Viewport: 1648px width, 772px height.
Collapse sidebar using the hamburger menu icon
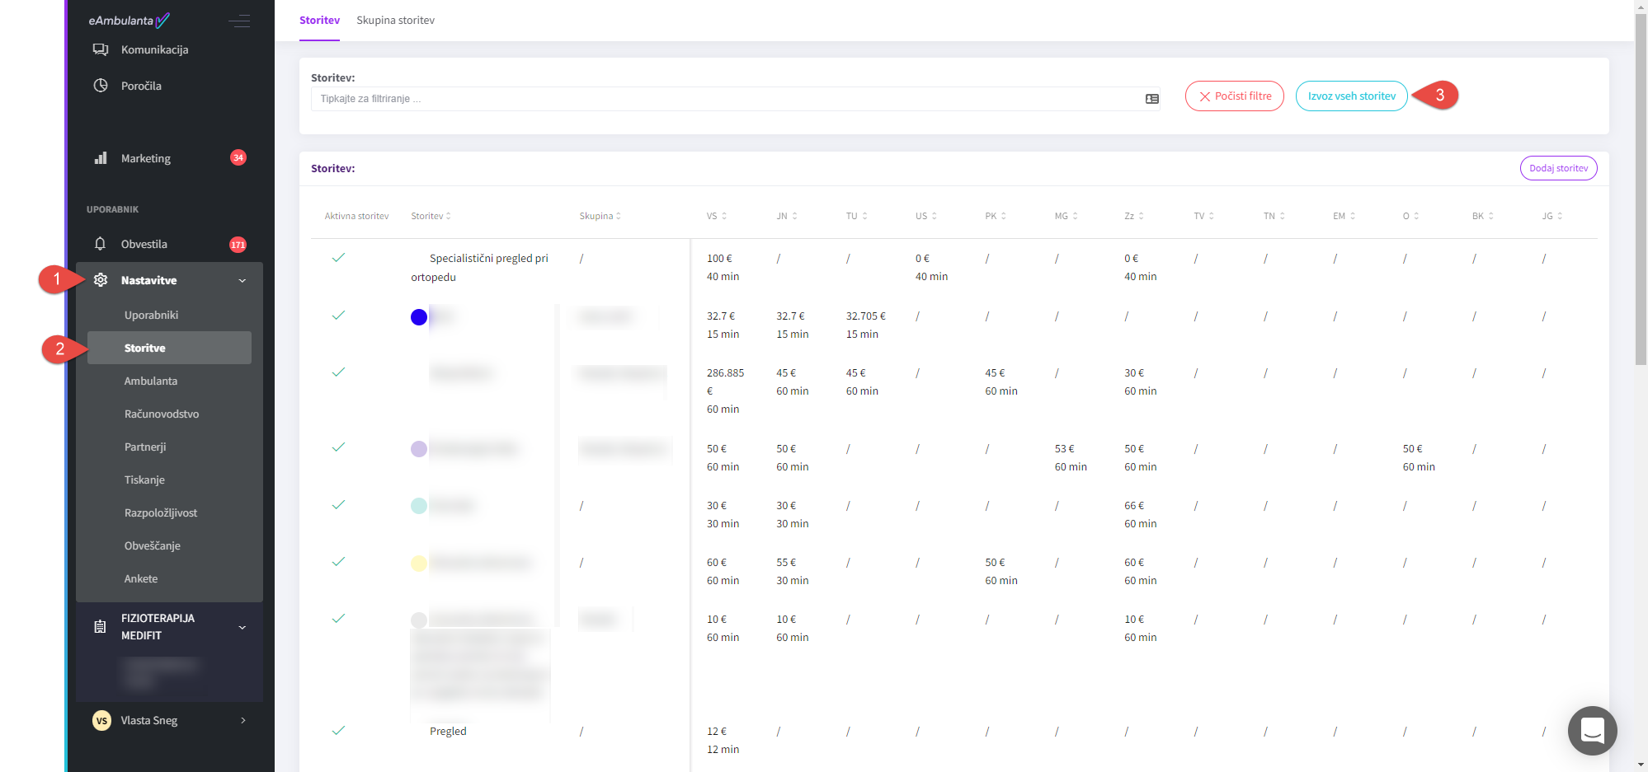239,21
